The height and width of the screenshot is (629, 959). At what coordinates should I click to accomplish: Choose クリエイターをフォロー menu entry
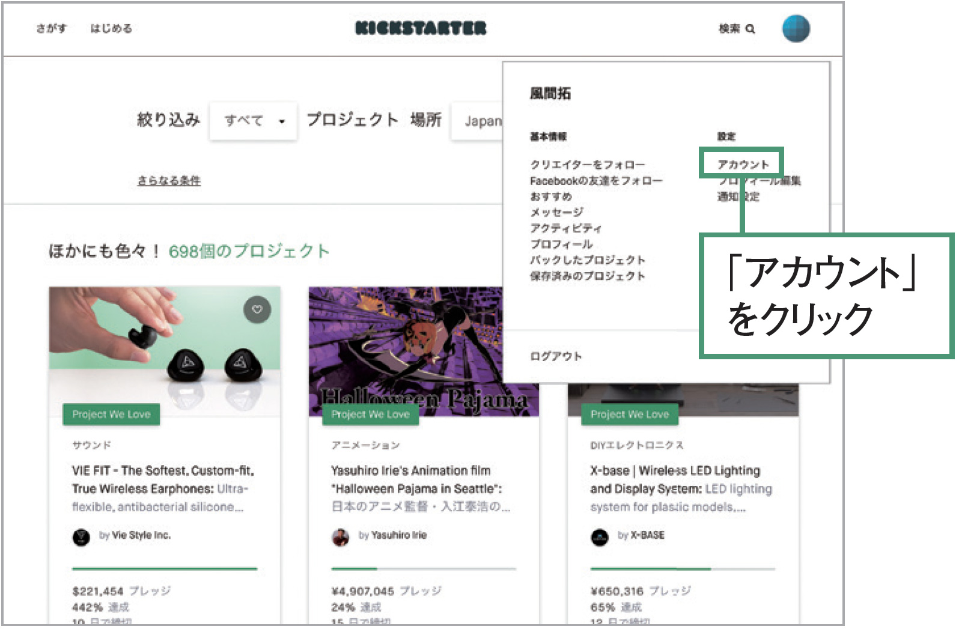point(588,165)
